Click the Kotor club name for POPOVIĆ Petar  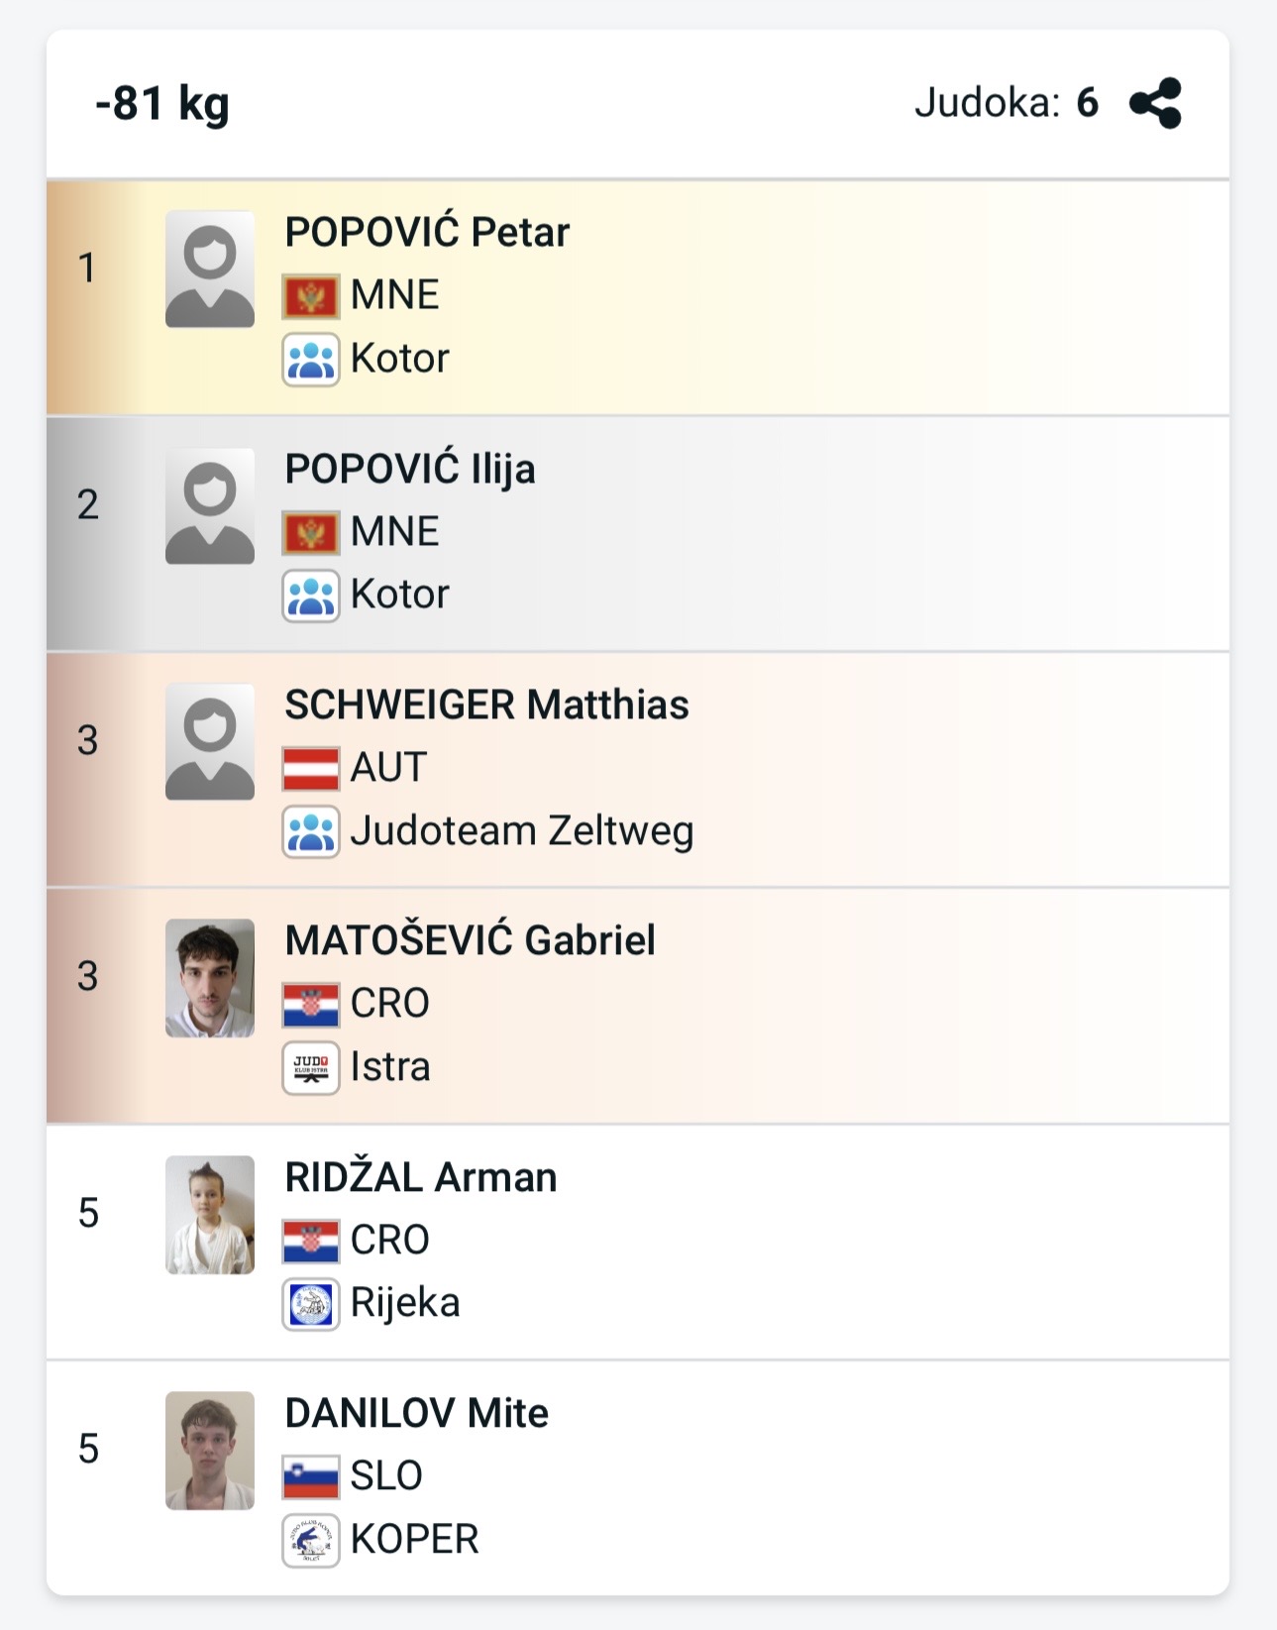pos(399,359)
